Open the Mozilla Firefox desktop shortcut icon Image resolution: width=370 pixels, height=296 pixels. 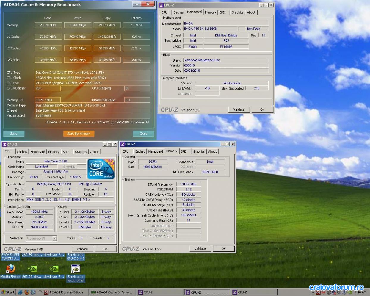click(x=10, y=269)
